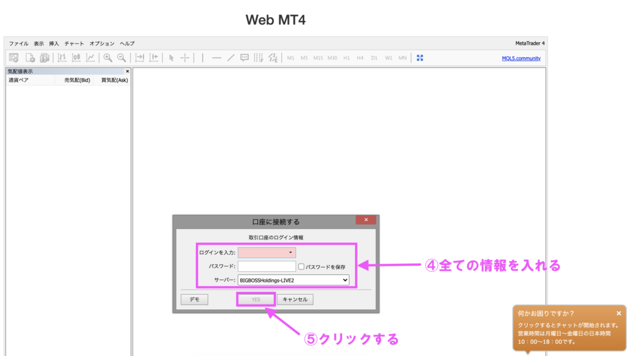Click the キャンセル button
The height and width of the screenshot is (356, 629).
pyautogui.click(x=295, y=300)
